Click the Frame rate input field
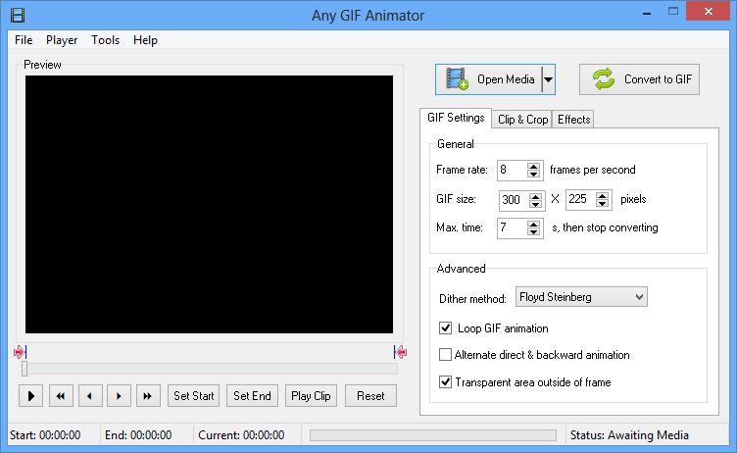Image resolution: width=737 pixels, height=453 pixels. [513, 170]
